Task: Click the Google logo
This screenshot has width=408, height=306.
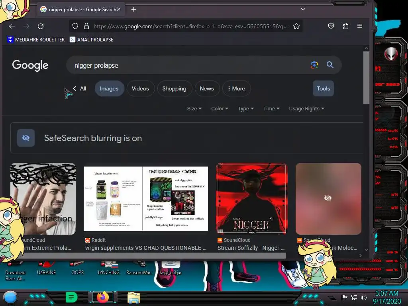Action: 30,65
